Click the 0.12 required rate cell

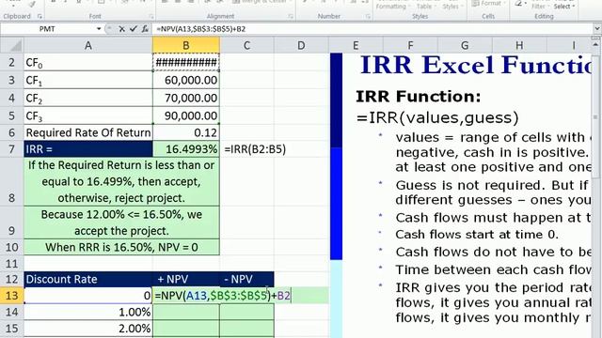click(186, 132)
